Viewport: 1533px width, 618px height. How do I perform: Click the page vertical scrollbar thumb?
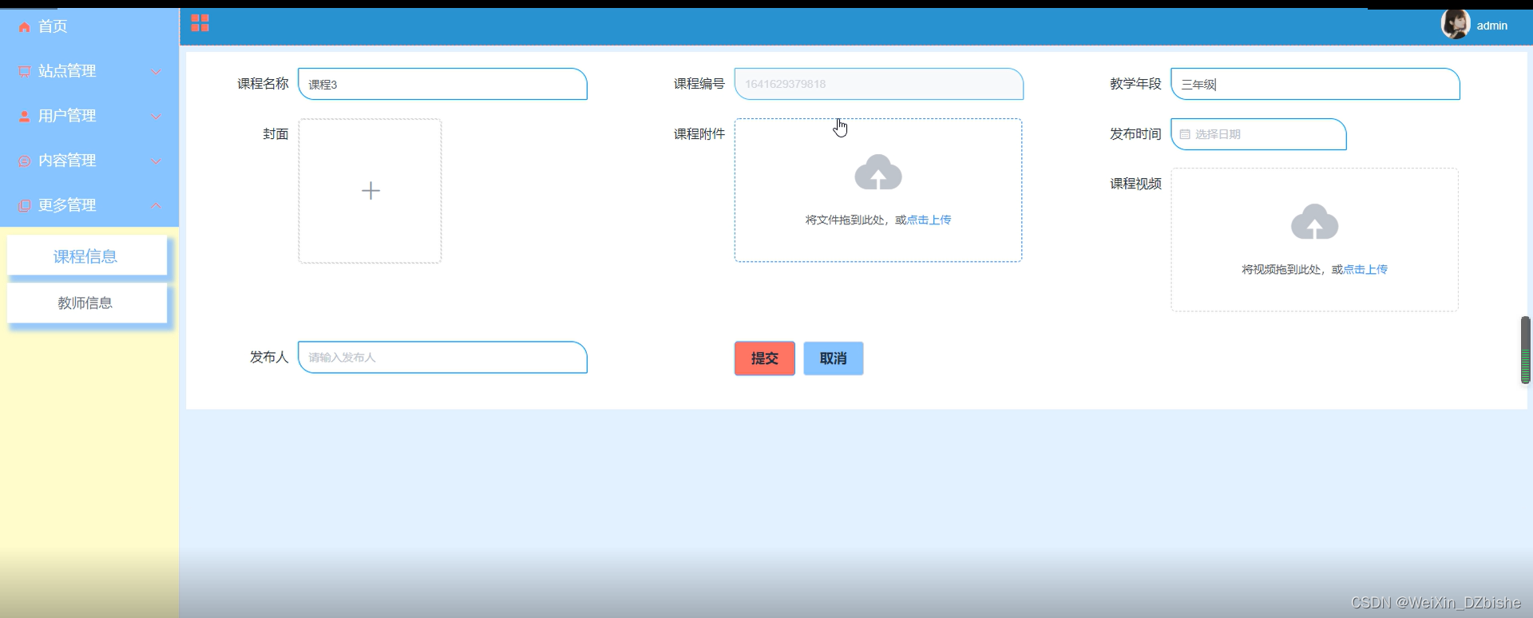point(1525,350)
